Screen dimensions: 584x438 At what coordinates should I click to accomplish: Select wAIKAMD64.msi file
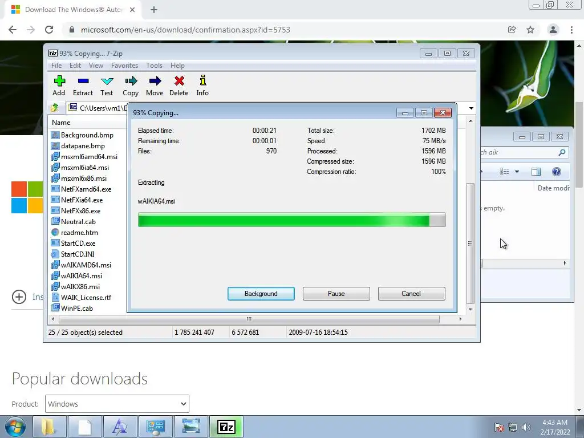(x=81, y=265)
